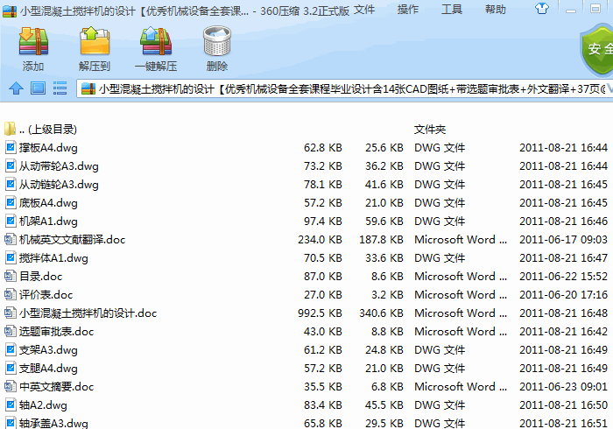This screenshot has width=613, height=429.
Task: Click date 2011-08-21 16:46
Action: pyautogui.click(x=563, y=222)
